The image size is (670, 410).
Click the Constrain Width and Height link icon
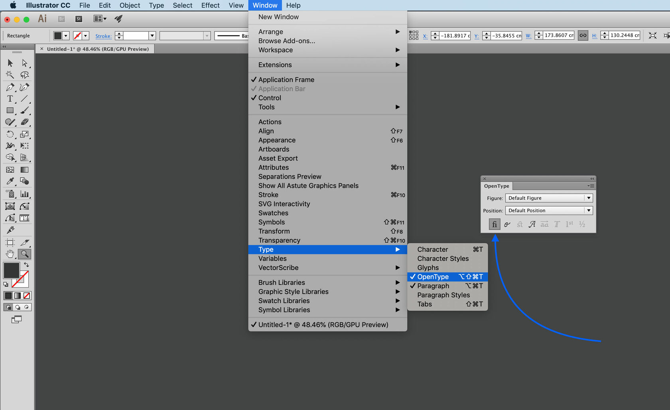[x=583, y=35]
